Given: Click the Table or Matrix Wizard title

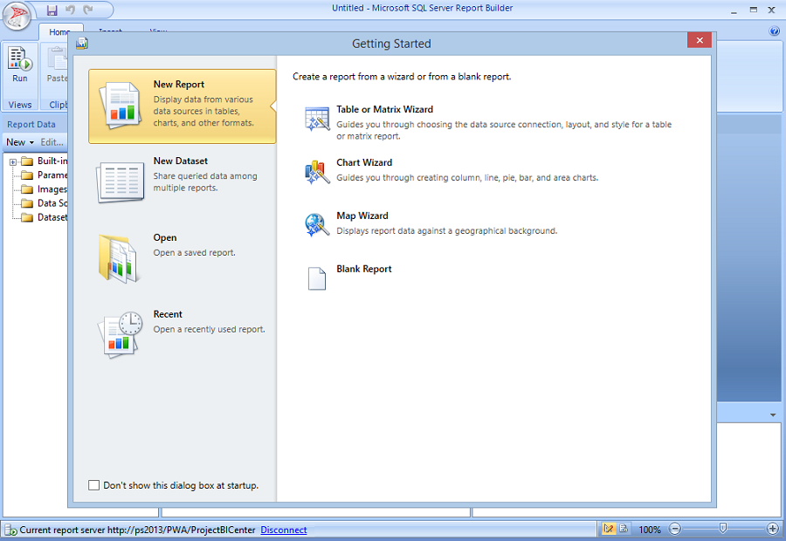Looking at the screenshot, I should 384,109.
